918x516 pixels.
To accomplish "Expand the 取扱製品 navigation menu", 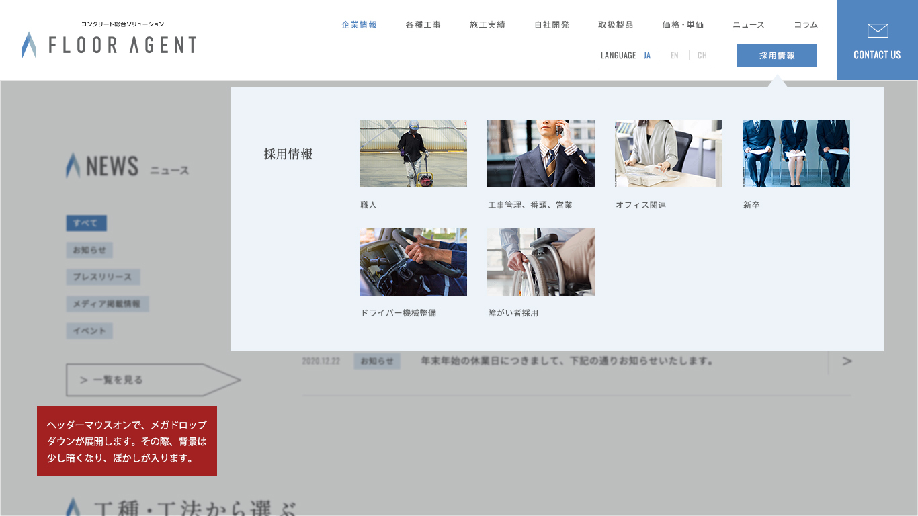I will pyautogui.click(x=616, y=25).
